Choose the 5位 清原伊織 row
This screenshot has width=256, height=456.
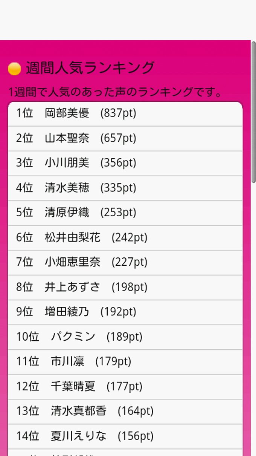tap(125, 213)
